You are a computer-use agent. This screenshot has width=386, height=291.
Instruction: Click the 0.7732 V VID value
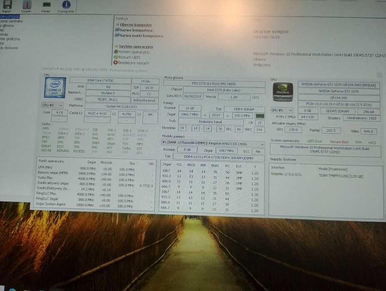pos(146,185)
